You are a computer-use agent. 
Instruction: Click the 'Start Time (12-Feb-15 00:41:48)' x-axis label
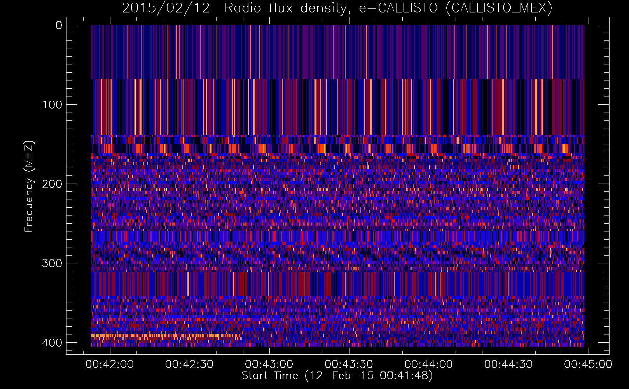(x=337, y=376)
